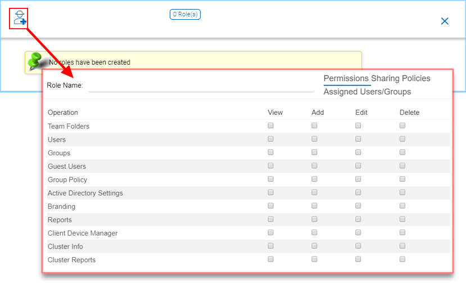
Task: Enable Delete for Group Policy
Action: pos(402,179)
